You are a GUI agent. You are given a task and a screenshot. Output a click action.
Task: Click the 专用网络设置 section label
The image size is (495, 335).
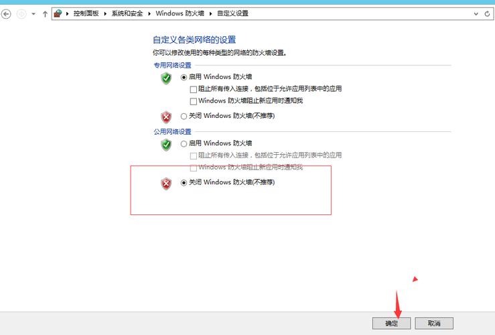pyautogui.click(x=172, y=66)
